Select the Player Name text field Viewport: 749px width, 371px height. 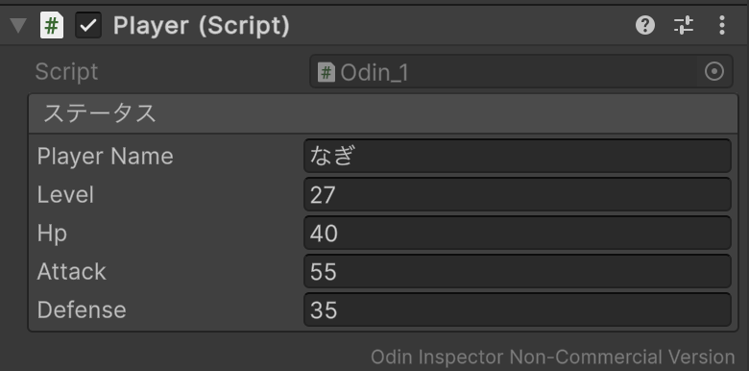tap(518, 156)
